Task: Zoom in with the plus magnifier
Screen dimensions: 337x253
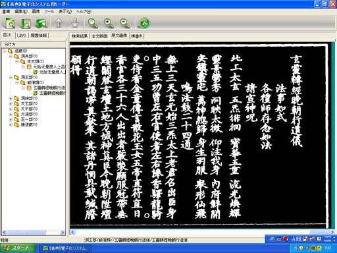Action: click(x=109, y=23)
